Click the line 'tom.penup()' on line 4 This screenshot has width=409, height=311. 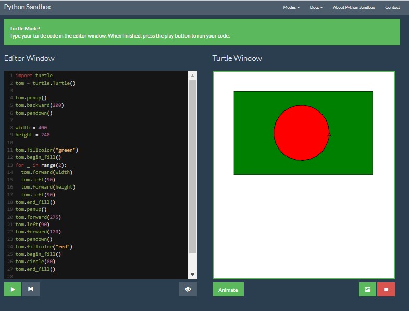pyautogui.click(x=31, y=98)
